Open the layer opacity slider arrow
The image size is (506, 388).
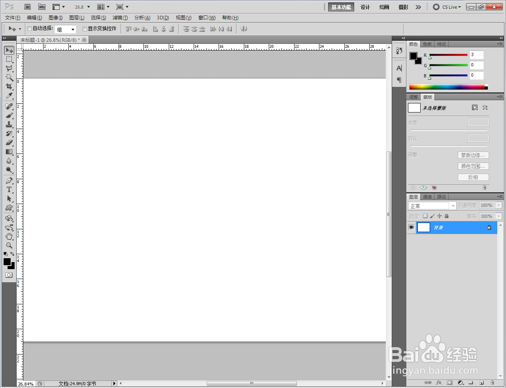[499, 205]
